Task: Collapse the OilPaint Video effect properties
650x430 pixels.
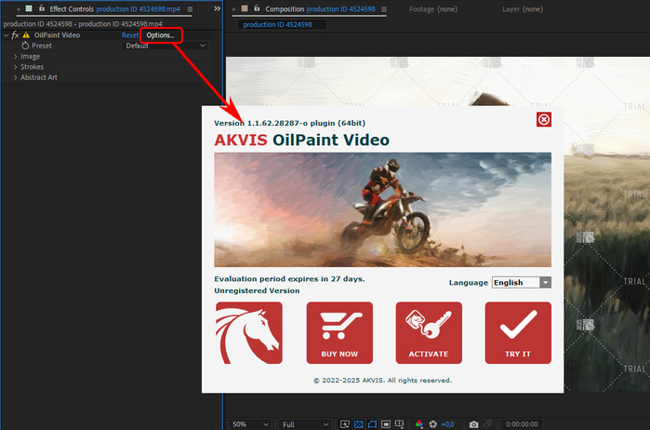Action: click(6, 35)
